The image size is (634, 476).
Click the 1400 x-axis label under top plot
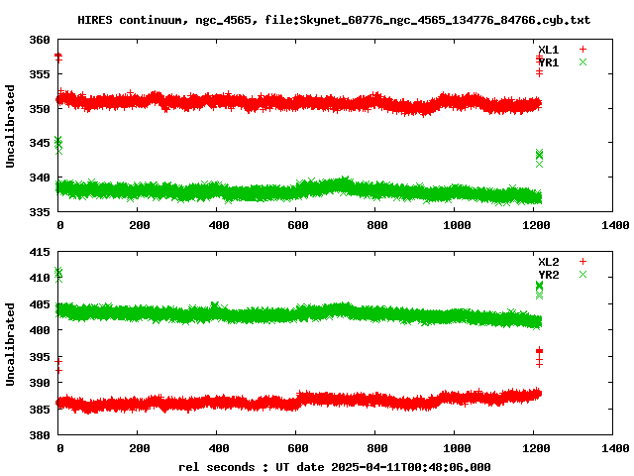coord(615,225)
